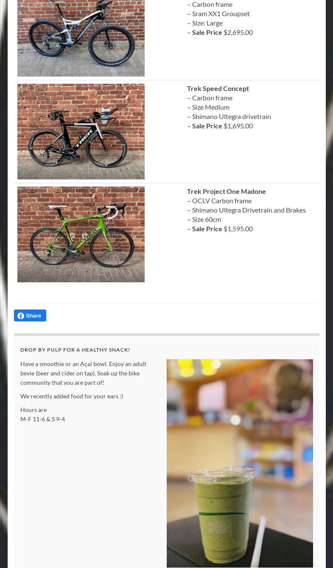
Task: Click the Trek Project One Madone title
Action: tap(227, 191)
